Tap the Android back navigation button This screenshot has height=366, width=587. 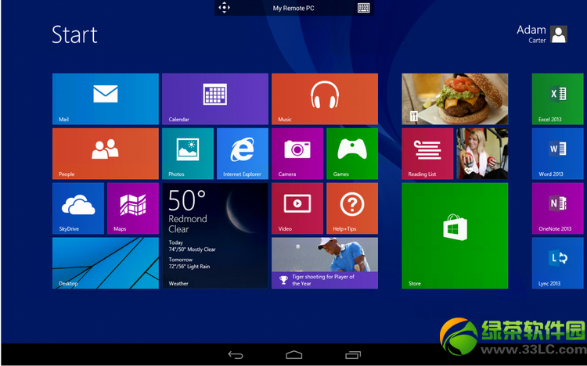(236, 355)
